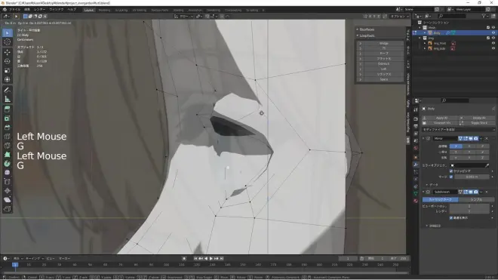Select the Rotate tool
Screen dimensions: 498x280
pyautogui.click(x=8, y=61)
